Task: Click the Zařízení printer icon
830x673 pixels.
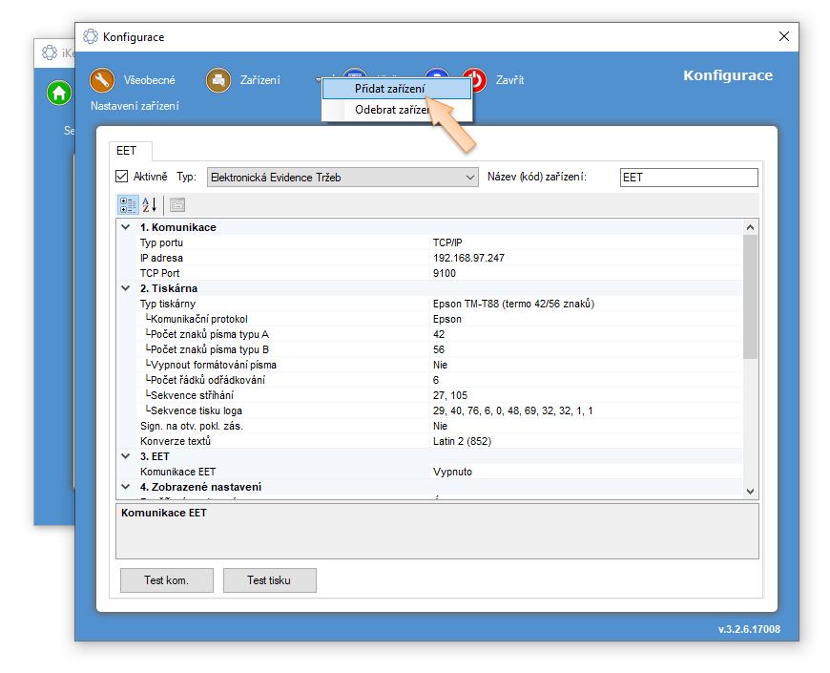Action: tap(219, 80)
